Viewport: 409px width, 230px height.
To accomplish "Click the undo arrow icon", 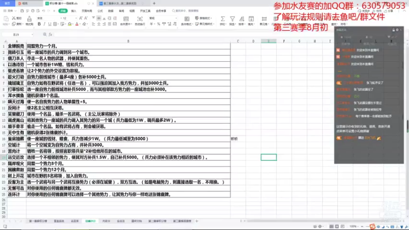I will pyautogui.click(x=43, y=11).
